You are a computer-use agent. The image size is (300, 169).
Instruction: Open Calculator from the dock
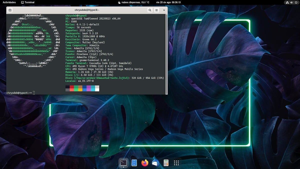166,163
